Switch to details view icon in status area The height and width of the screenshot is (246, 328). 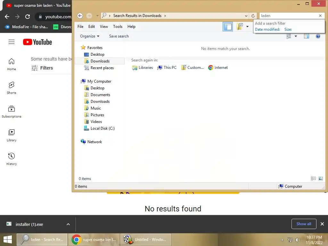pyautogui.click(x=313, y=178)
